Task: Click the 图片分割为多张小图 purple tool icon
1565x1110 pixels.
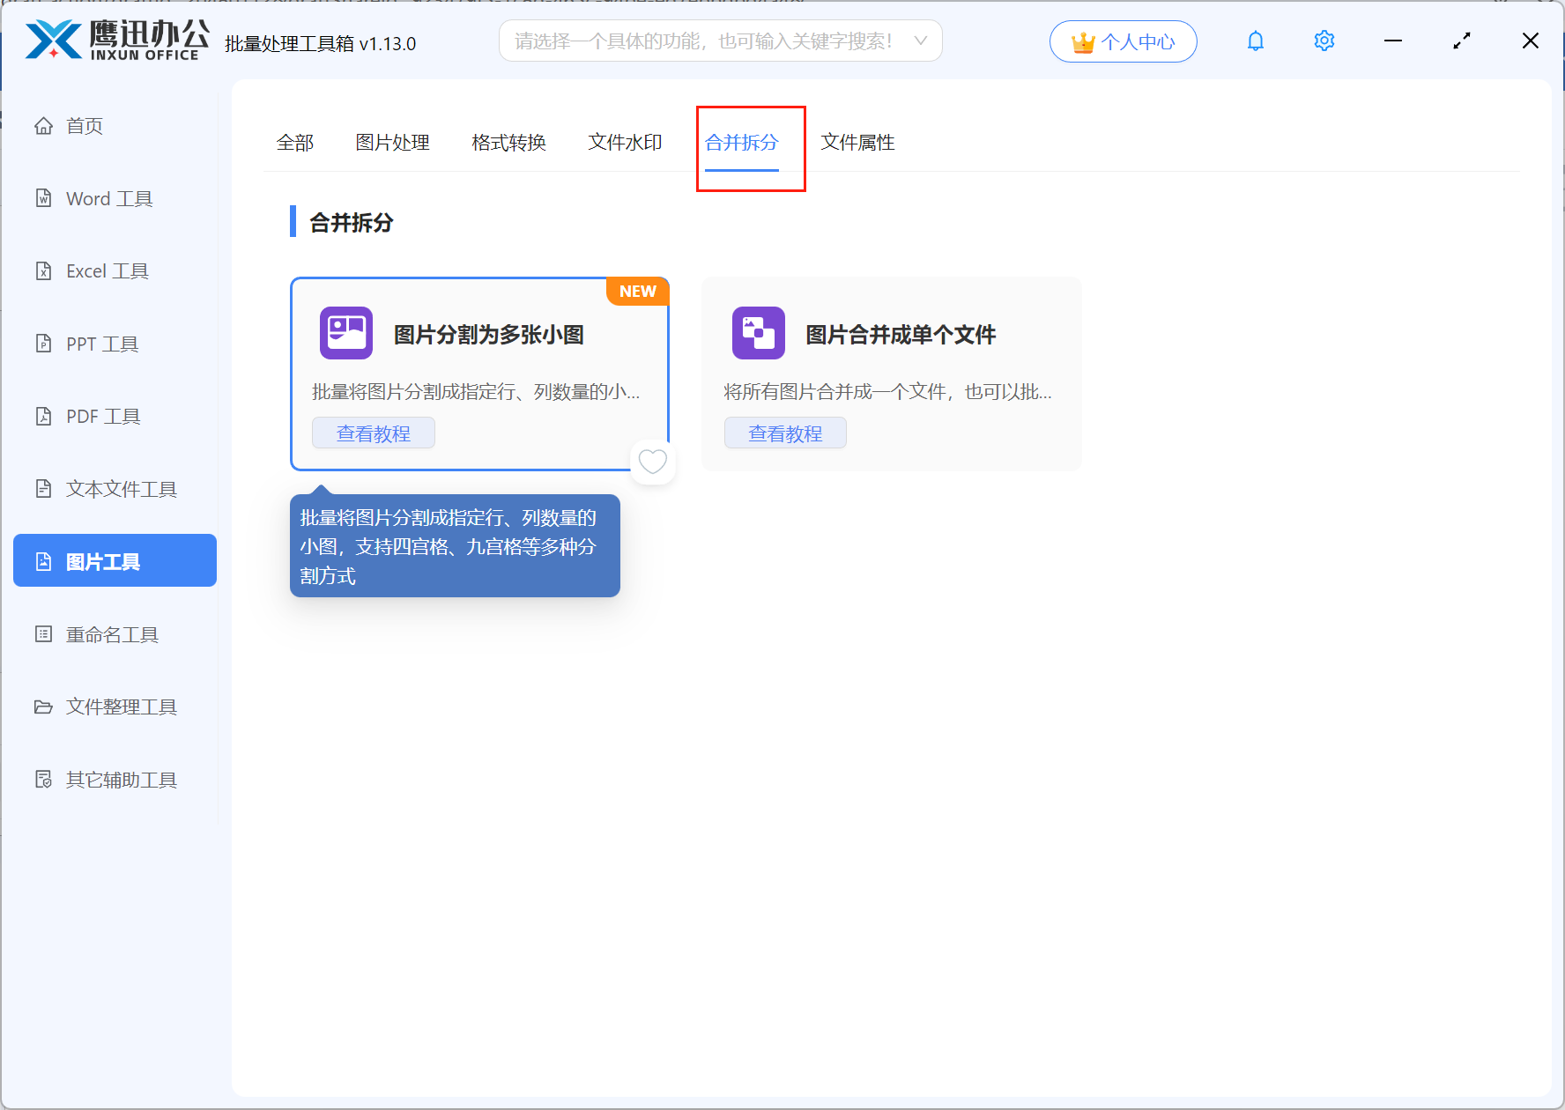Action: point(345,333)
